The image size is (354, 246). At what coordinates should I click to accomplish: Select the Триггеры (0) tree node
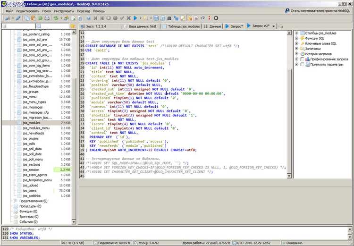click(28, 217)
